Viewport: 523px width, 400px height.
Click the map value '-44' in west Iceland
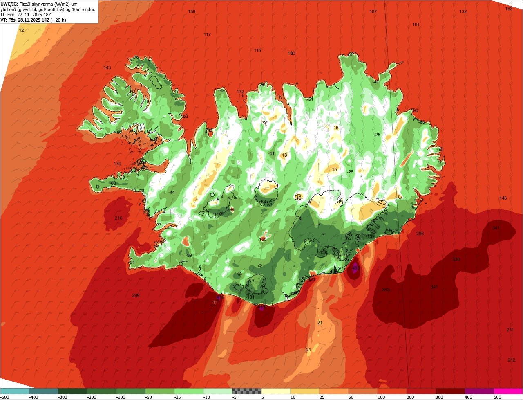coord(171,192)
